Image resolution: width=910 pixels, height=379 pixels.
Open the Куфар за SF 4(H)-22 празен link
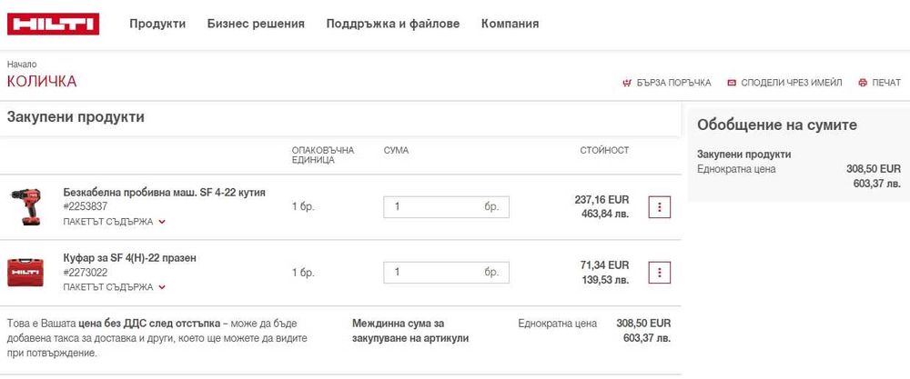[x=129, y=257]
